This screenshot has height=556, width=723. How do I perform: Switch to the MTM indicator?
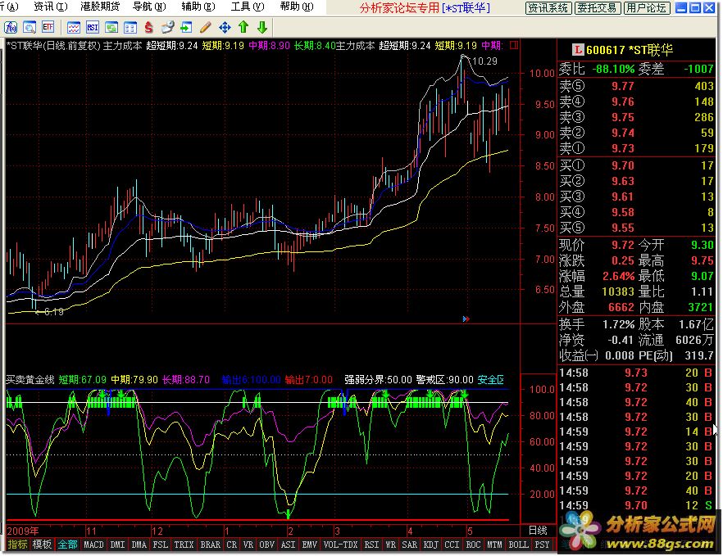pyautogui.click(x=495, y=545)
